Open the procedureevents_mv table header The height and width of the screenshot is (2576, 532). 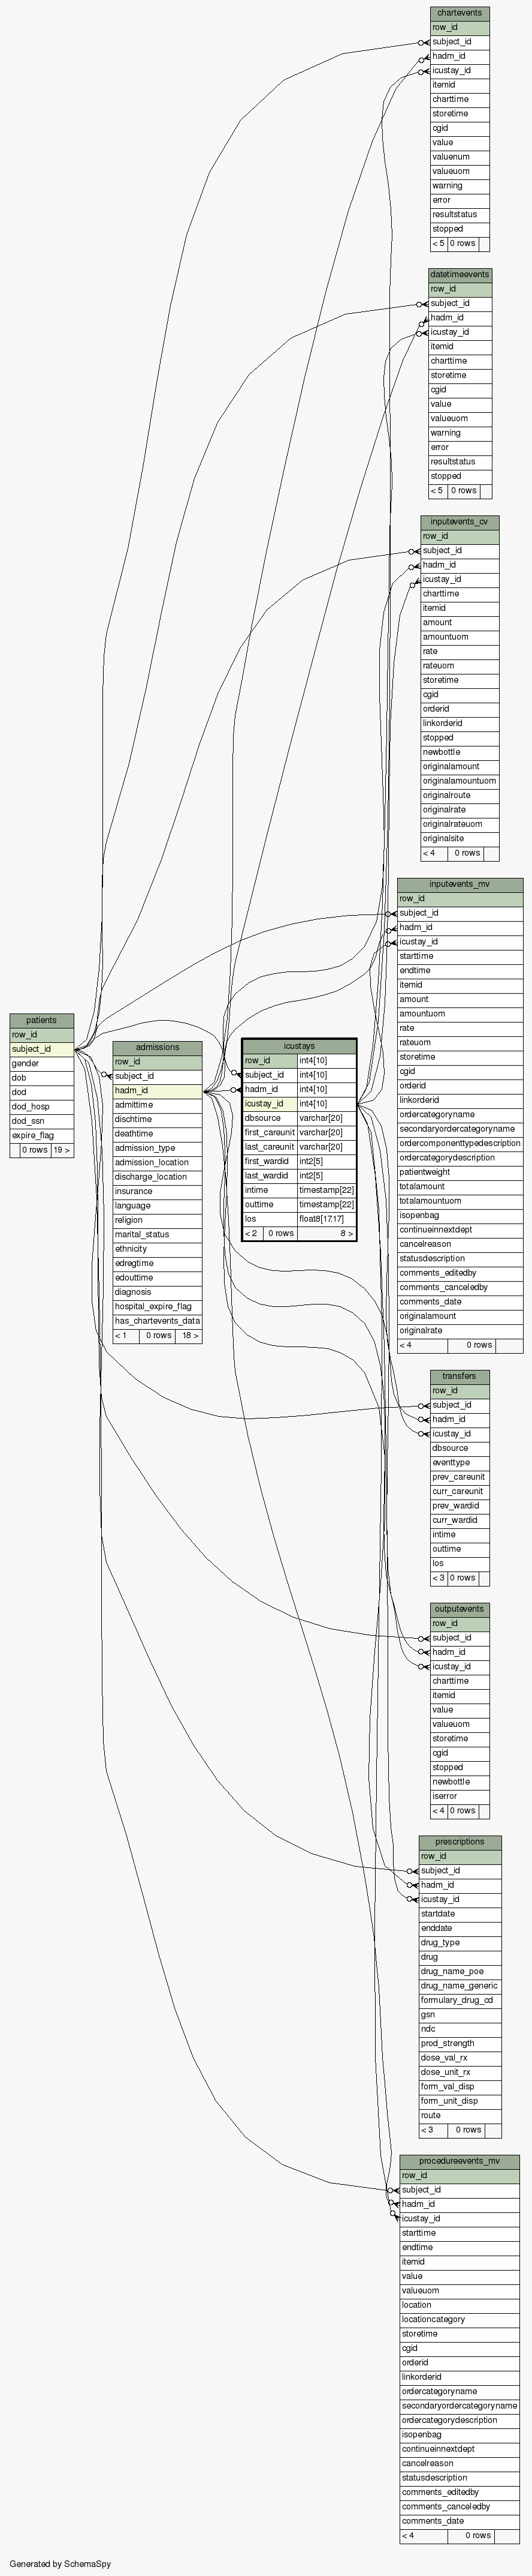pyautogui.click(x=459, y=2161)
